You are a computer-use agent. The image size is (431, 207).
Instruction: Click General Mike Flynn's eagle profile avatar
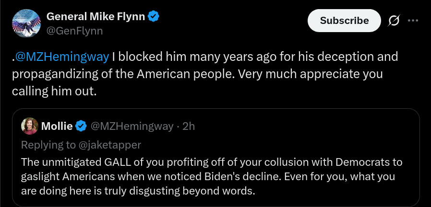pos(26,23)
